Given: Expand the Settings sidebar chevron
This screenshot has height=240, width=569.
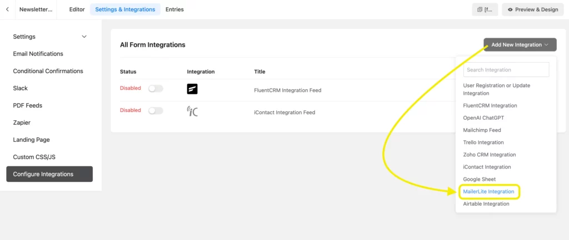Looking at the screenshot, I should pyautogui.click(x=84, y=37).
